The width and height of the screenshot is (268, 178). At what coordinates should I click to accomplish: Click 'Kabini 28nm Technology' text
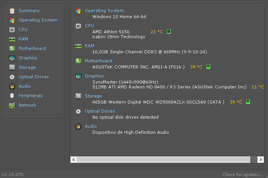tap(119, 37)
